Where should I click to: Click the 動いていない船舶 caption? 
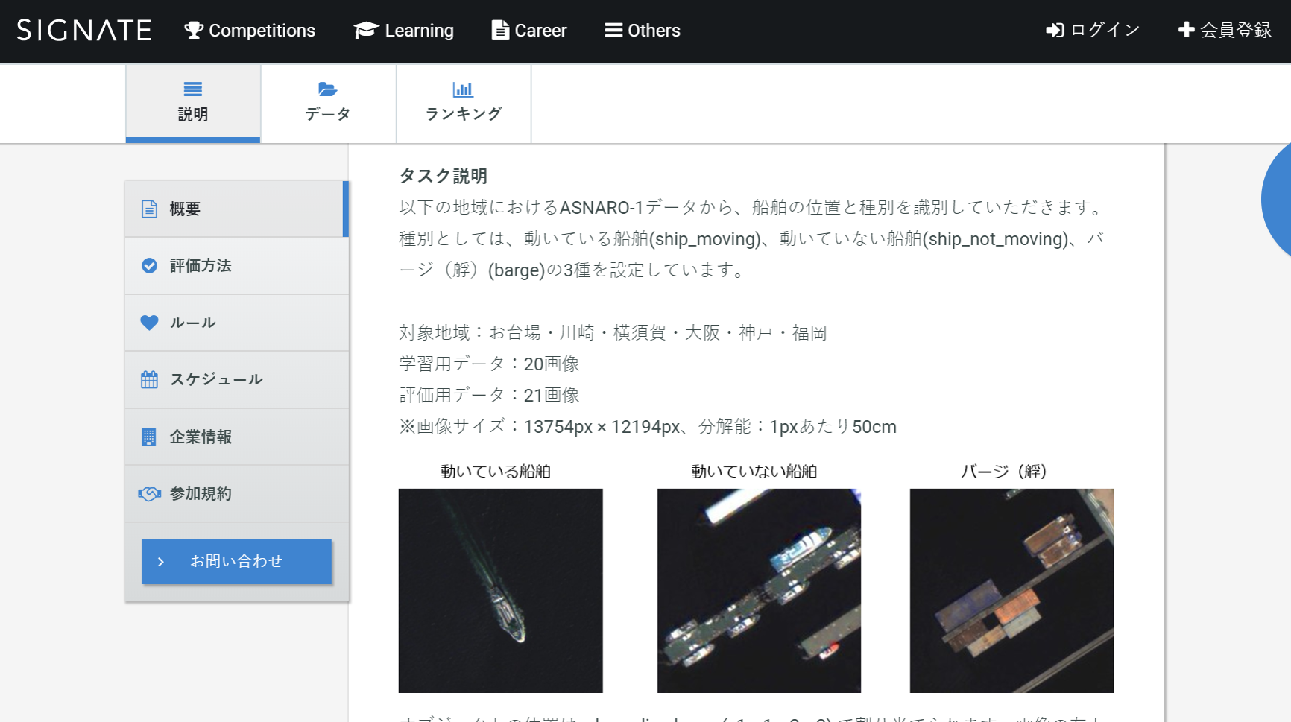pyautogui.click(x=754, y=472)
